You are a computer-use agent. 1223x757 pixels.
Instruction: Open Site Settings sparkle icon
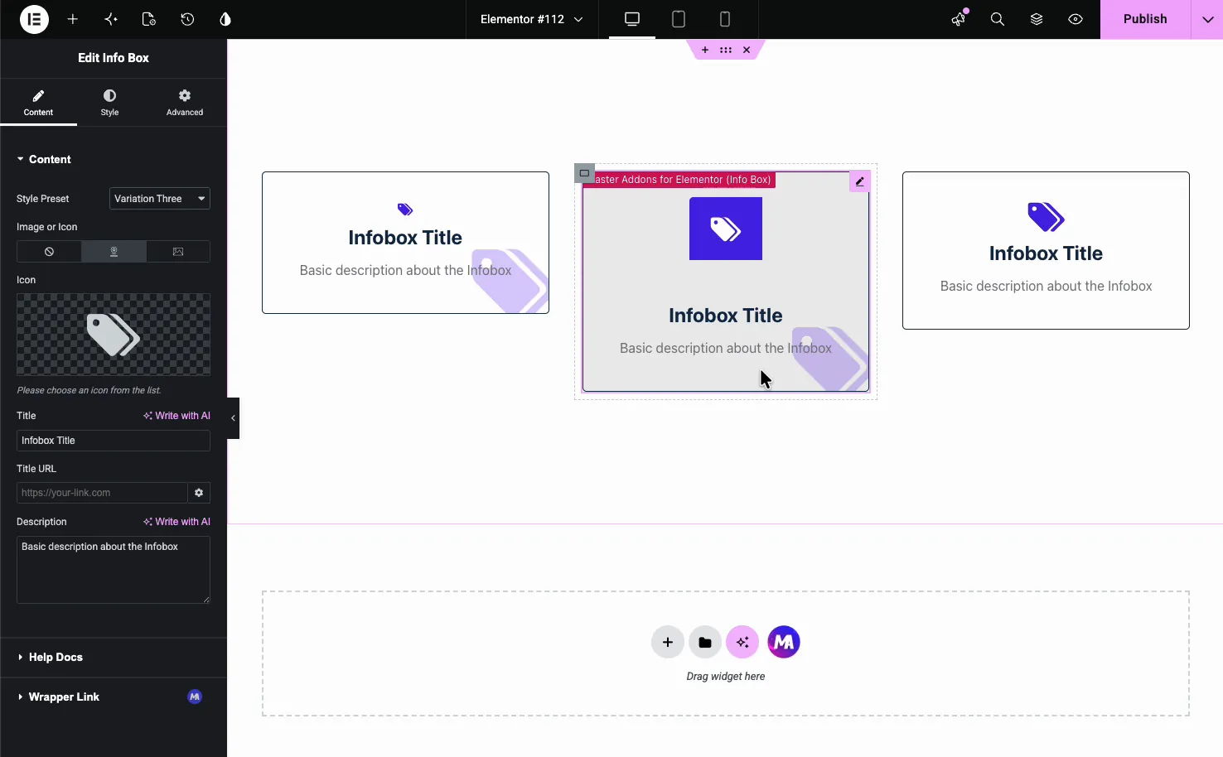pos(111,19)
